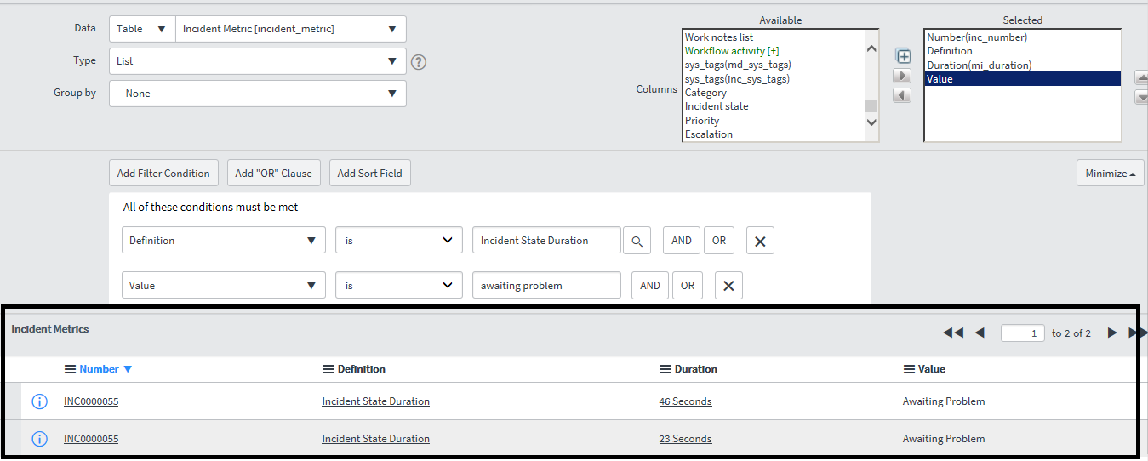Image resolution: width=1148 pixels, height=461 pixels.
Task: Click the awaiting problem value input field
Action: [546, 286]
